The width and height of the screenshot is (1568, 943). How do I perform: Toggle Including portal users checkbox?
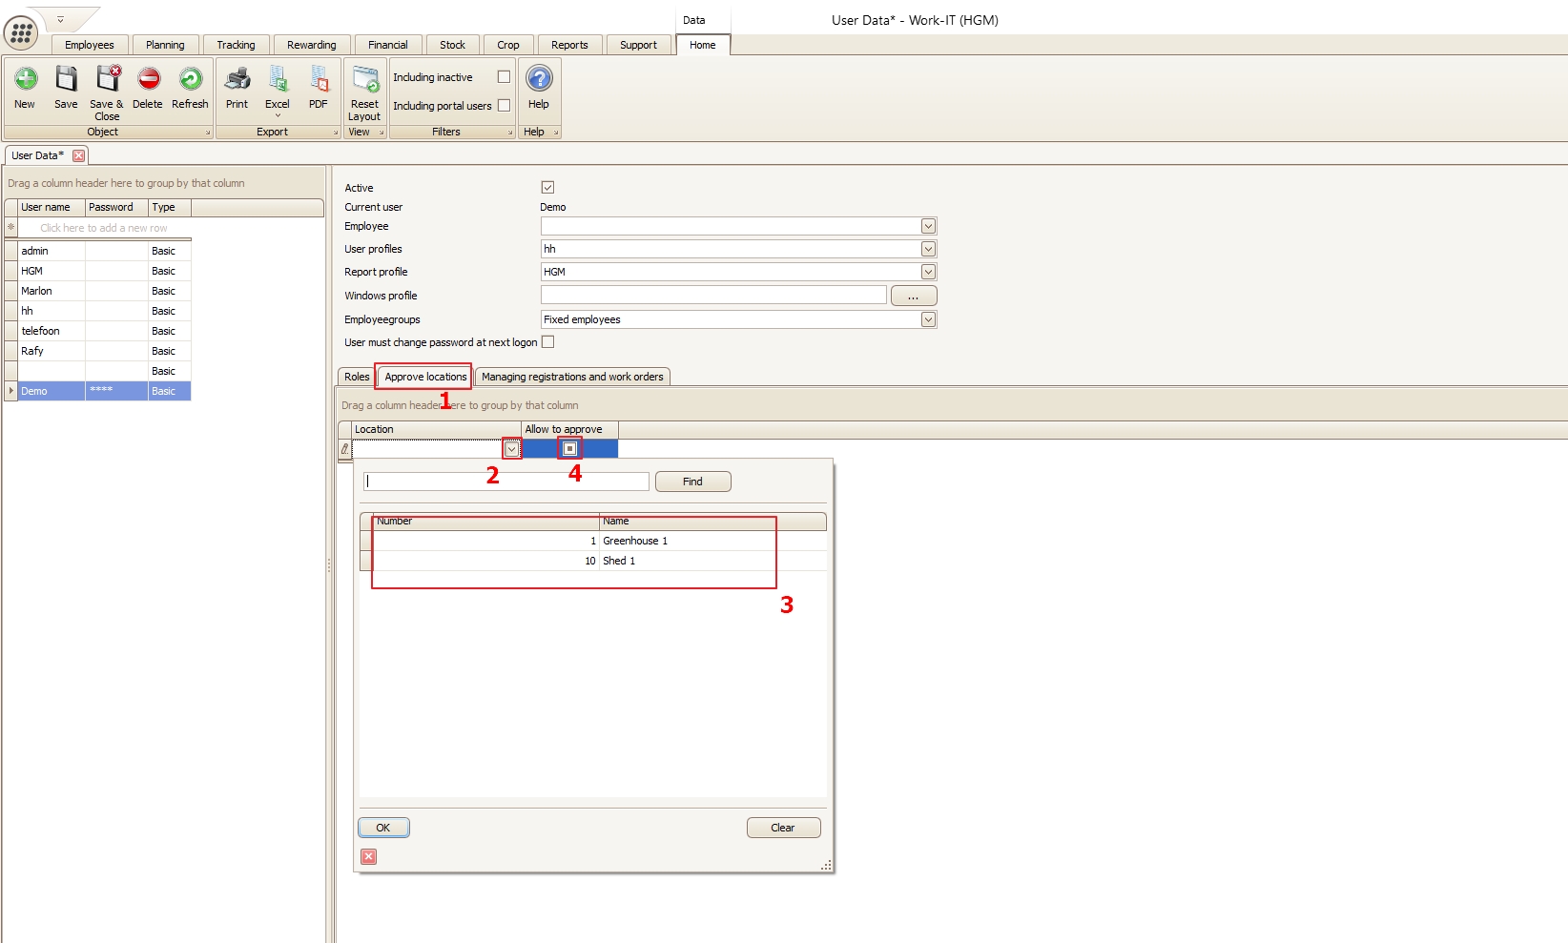click(504, 105)
